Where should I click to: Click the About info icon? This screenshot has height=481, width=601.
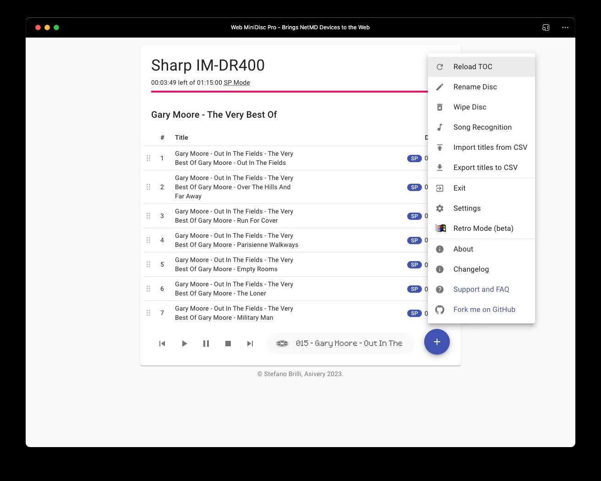point(440,249)
